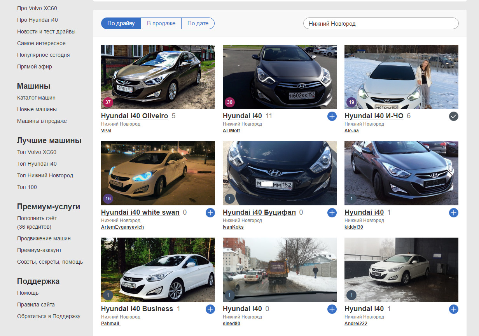Add Andrei222's Hyundai i40 plus icon
Viewport: 479px width, 336px height.
453,309
